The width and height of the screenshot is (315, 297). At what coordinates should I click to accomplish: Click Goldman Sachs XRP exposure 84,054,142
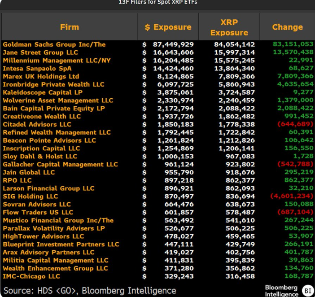click(234, 44)
